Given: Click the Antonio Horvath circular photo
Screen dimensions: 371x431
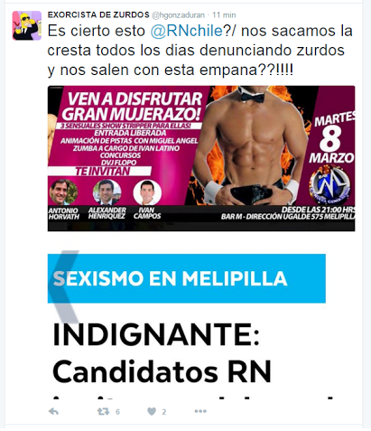Looking at the screenshot, I should click(63, 192).
